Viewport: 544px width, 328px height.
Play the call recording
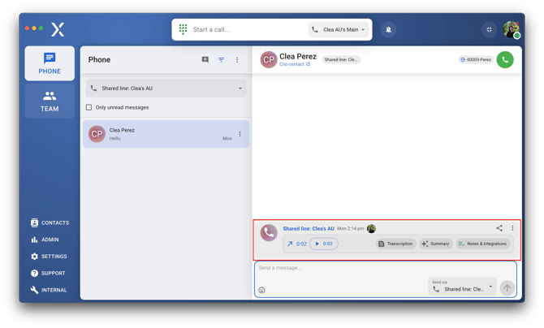coord(317,244)
